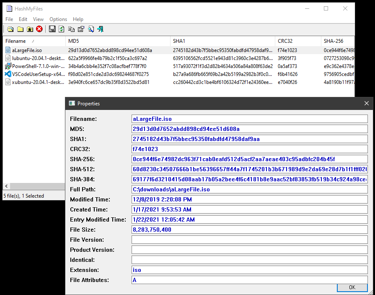The width and height of the screenshot is (375, 295).
Task: Click the Properties toolbar icon
Action: (x=81, y=29)
